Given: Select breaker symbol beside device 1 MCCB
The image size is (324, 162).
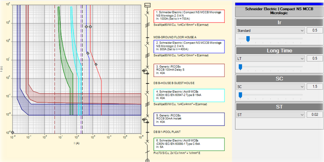Looking at the screenshot, I should 147,14.
